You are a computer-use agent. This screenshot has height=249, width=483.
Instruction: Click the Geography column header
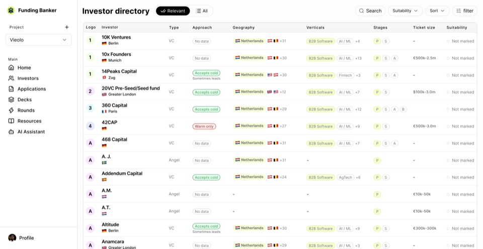(x=244, y=27)
